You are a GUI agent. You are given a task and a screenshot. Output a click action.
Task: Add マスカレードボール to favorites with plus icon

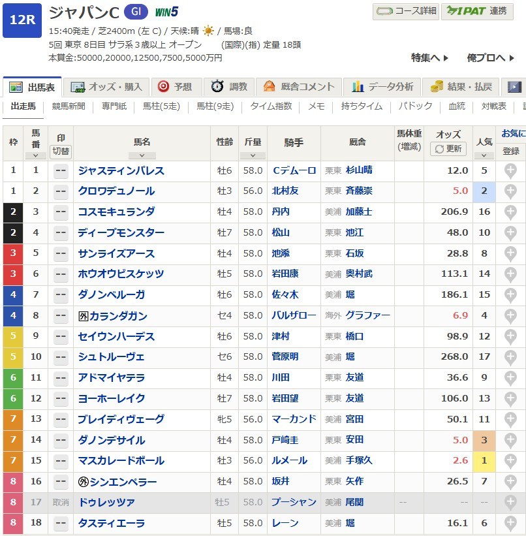coord(510,461)
